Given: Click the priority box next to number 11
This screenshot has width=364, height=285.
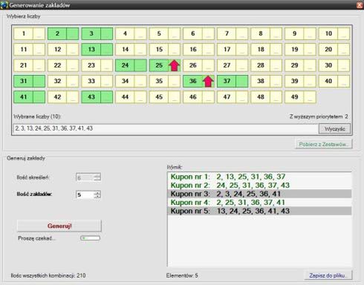Looking at the screenshot, I should click(x=39, y=50).
